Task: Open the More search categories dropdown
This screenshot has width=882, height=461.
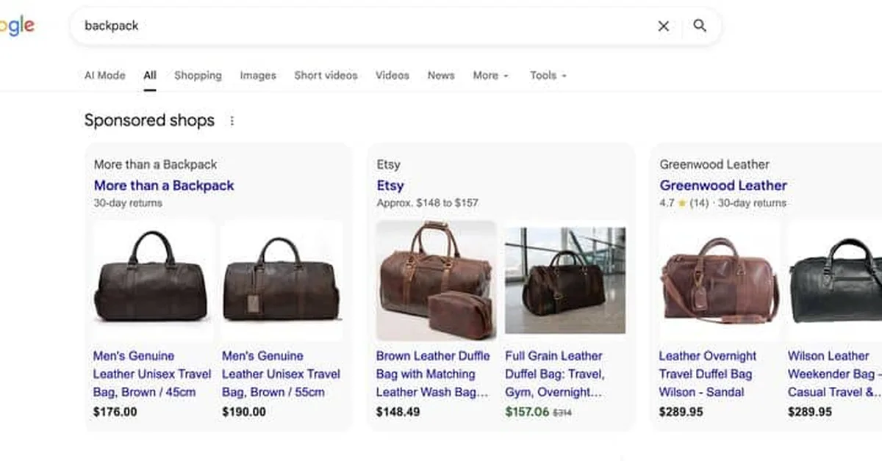Action: [x=490, y=75]
